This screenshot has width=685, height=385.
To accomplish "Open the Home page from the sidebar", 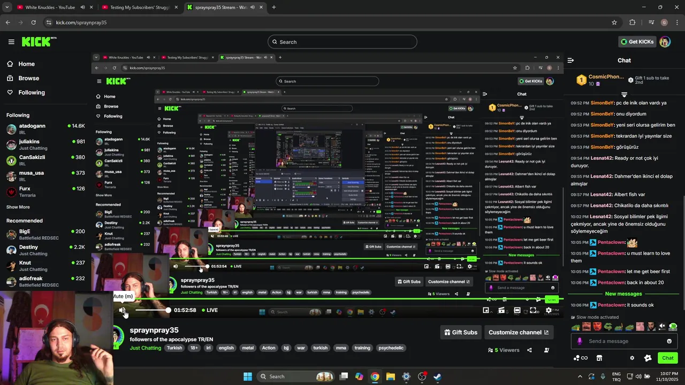I will tap(20, 64).
